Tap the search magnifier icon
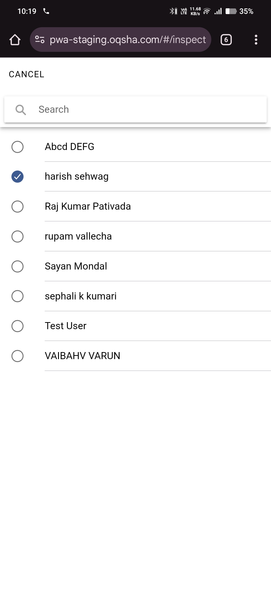This screenshot has width=271, height=605. pos(21,110)
